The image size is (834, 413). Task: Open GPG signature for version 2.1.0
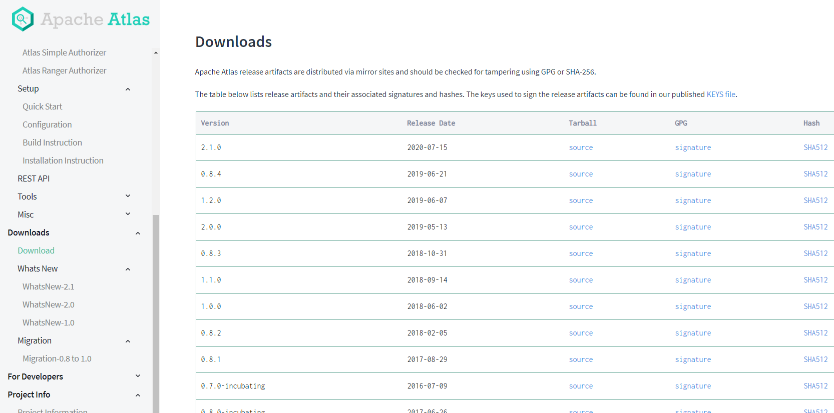tap(693, 147)
